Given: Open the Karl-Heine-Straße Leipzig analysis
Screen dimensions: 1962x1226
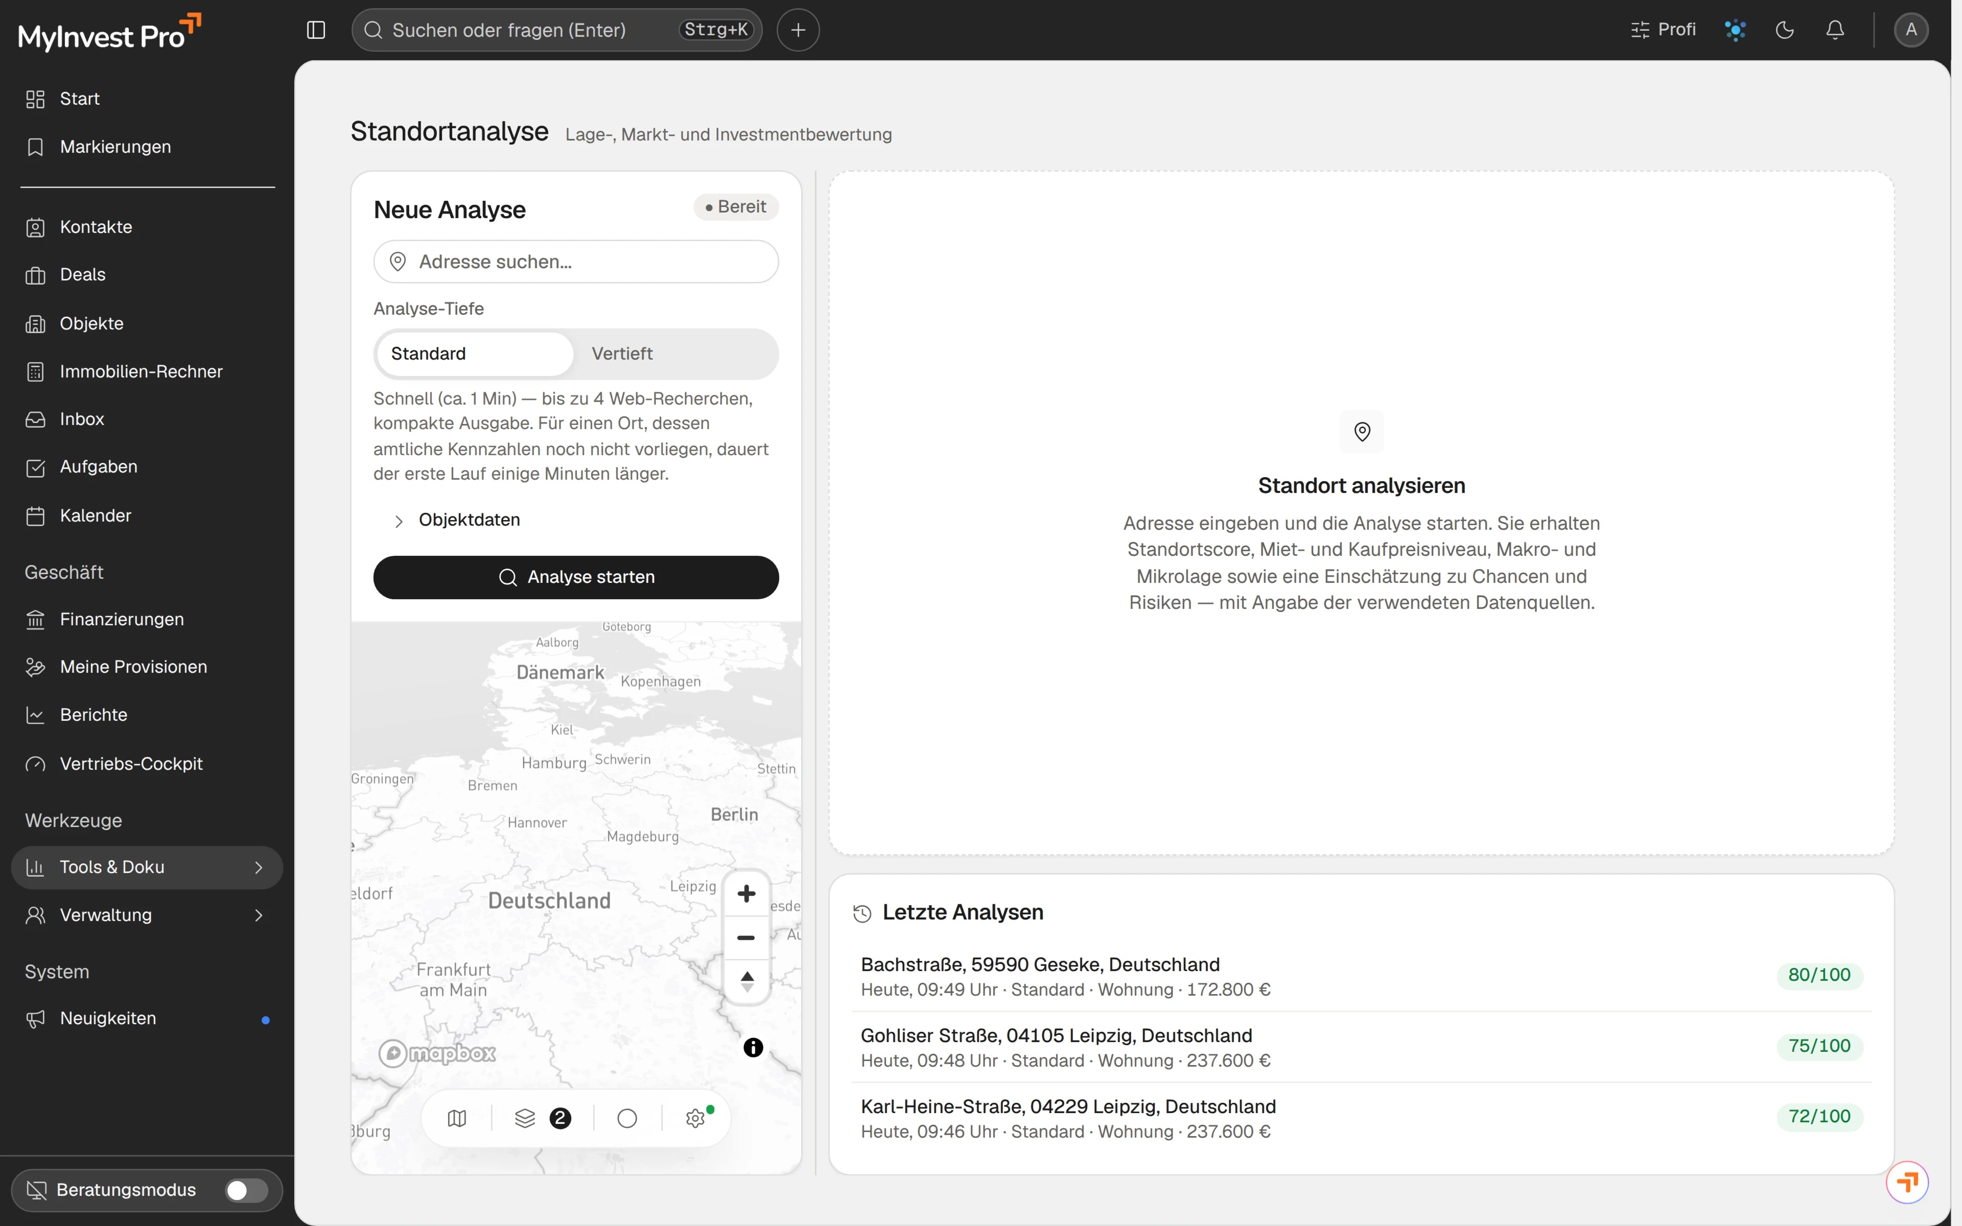Looking at the screenshot, I should click(x=1361, y=1118).
